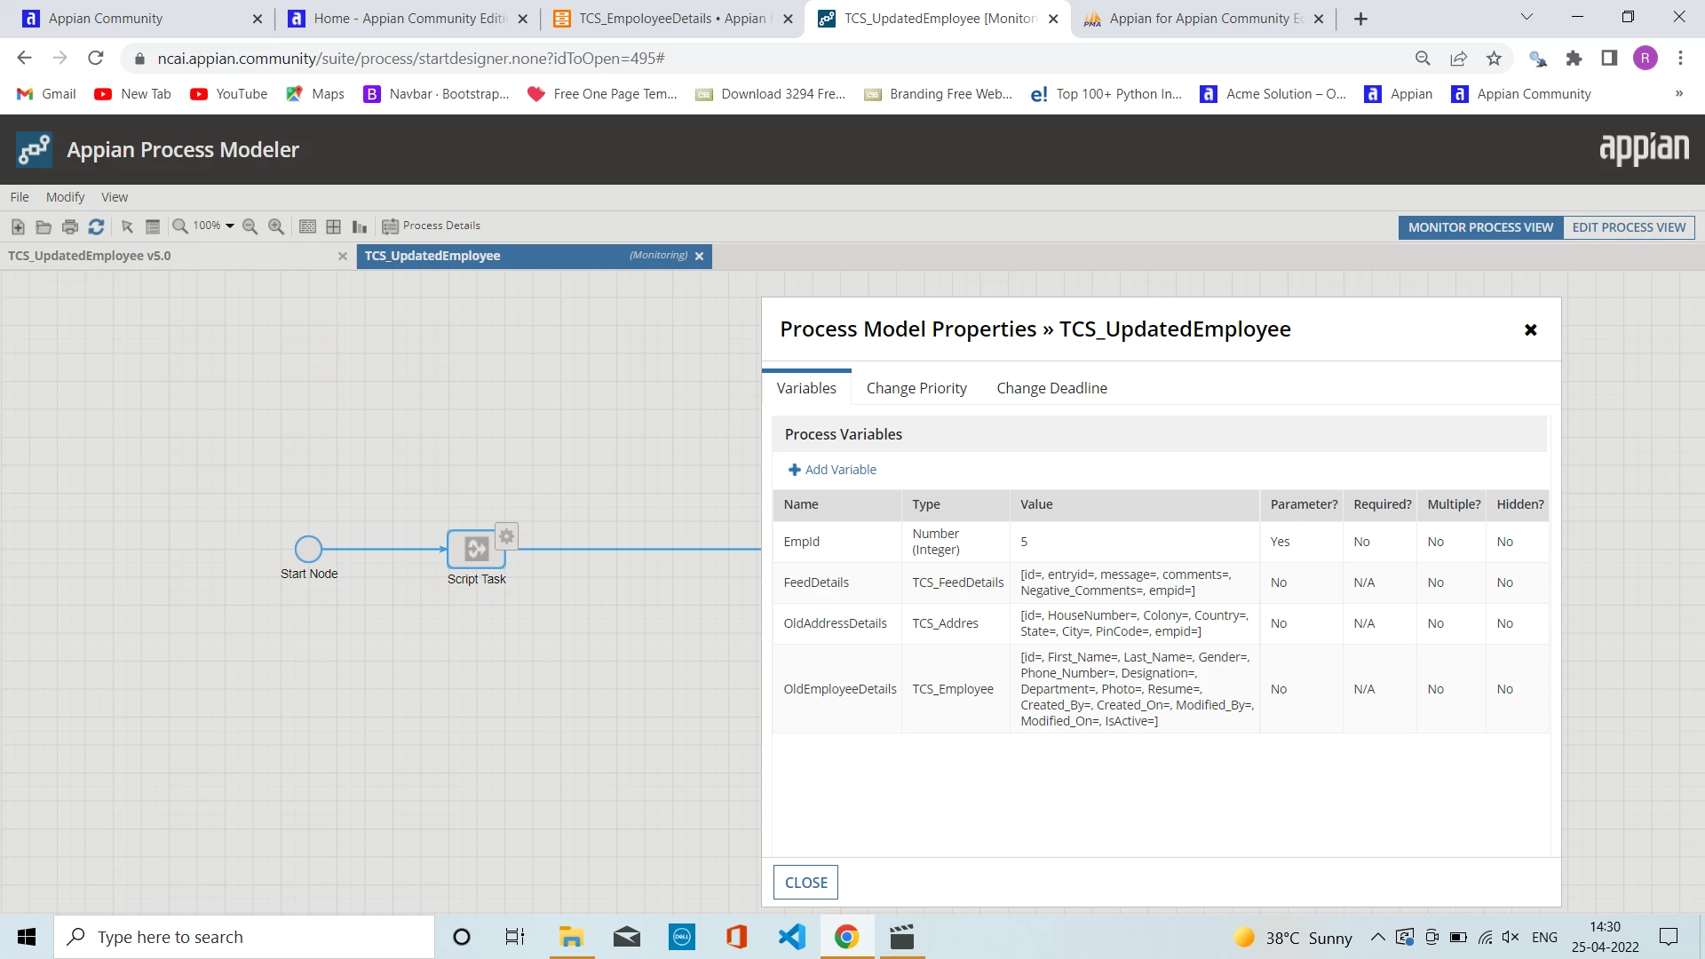Image resolution: width=1705 pixels, height=959 pixels.
Task: Refresh the process view
Action: [x=96, y=226]
